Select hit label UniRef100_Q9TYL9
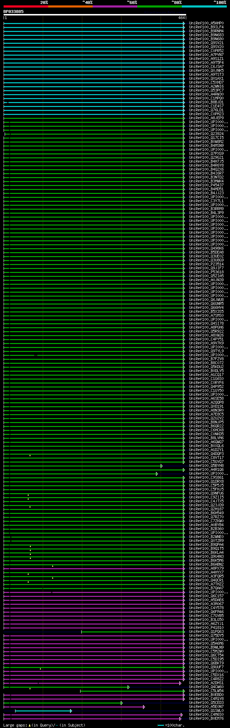 tap(206, 351)
